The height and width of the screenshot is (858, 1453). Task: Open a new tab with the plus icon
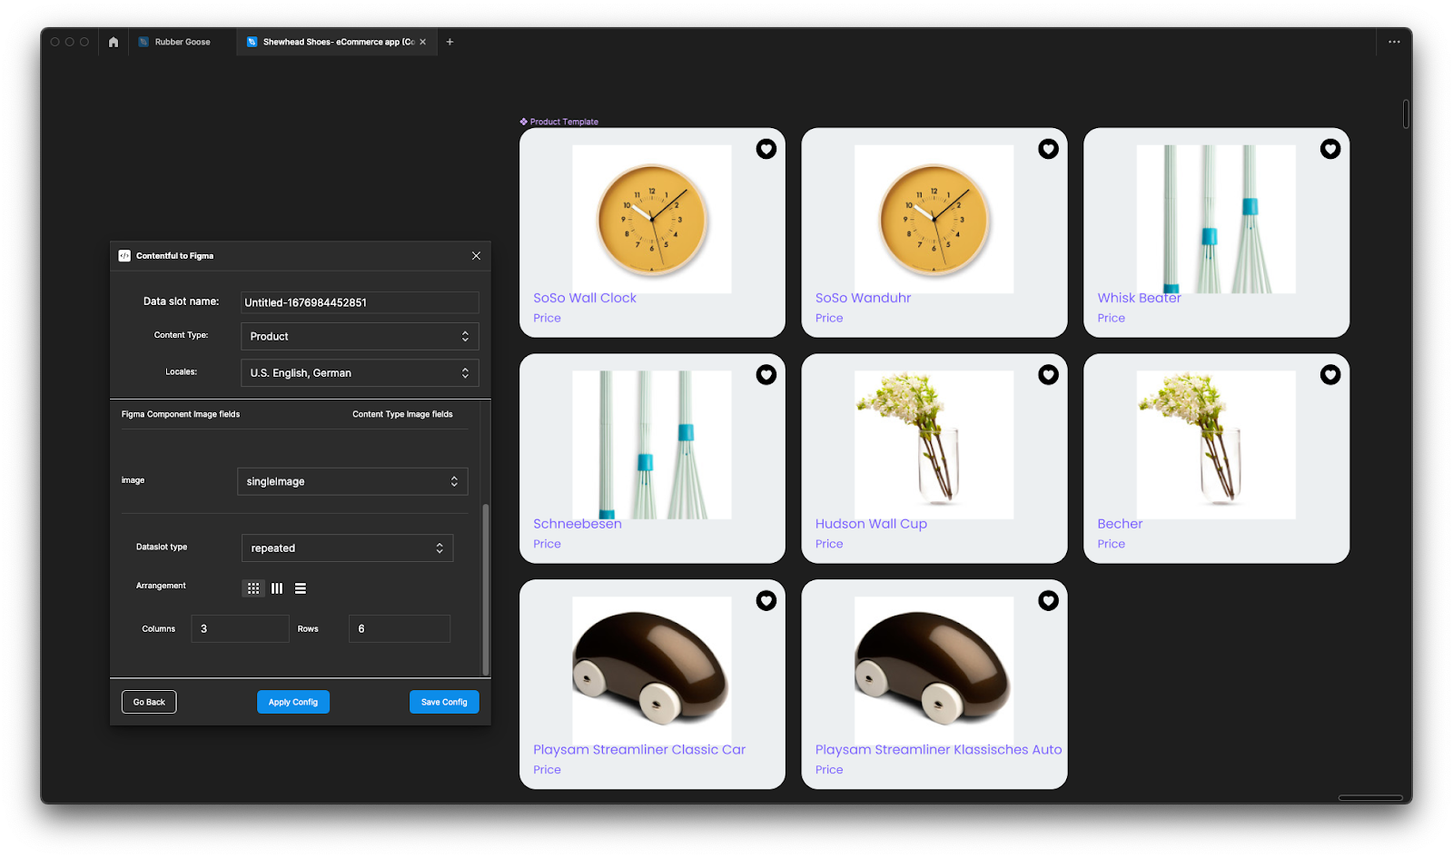(450, 42)
